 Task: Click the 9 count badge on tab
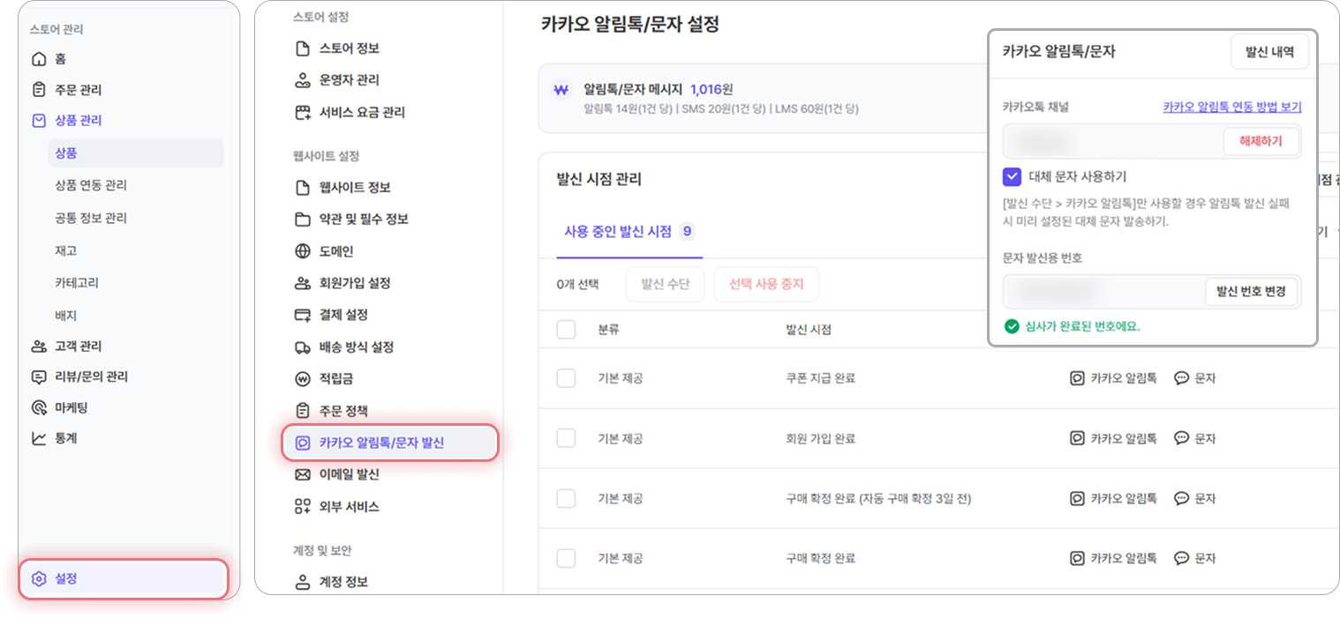pos(687,232)
